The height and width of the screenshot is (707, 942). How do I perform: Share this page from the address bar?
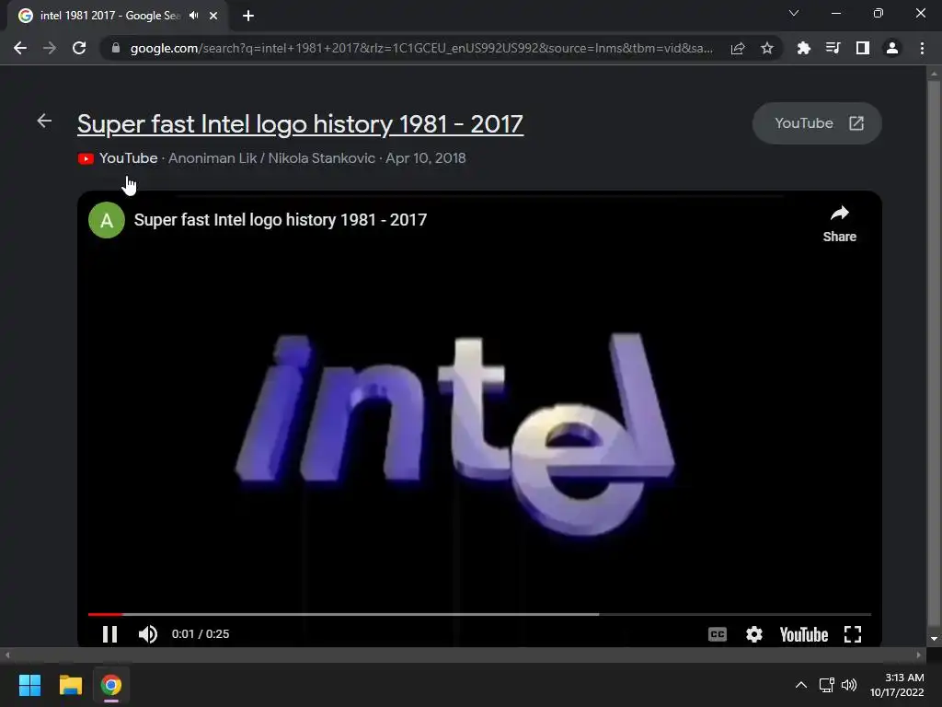(738, 48)
